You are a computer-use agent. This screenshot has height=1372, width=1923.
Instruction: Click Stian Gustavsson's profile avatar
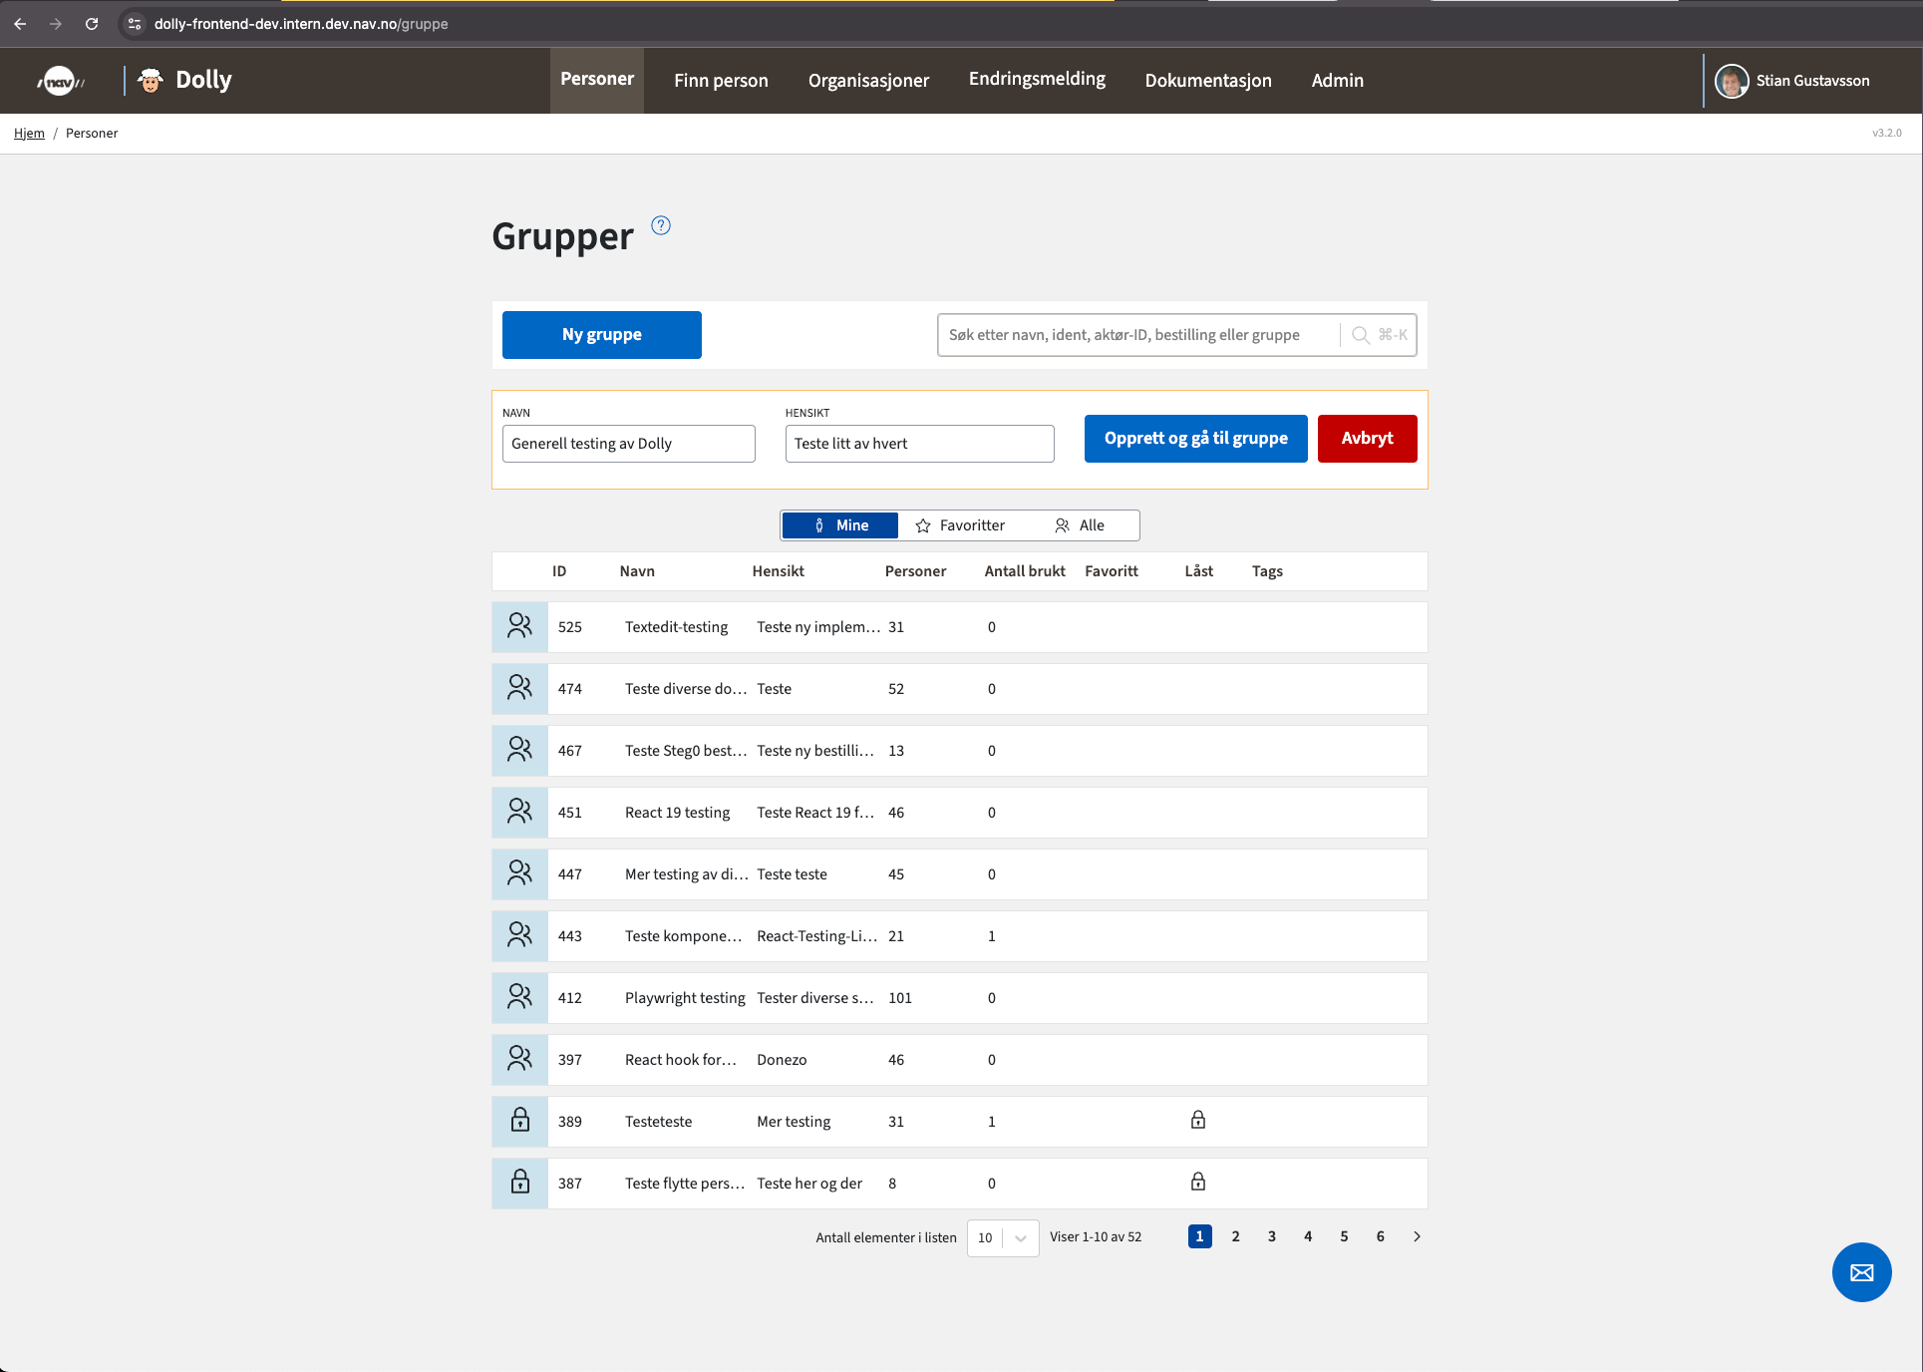pyautogui.click(x=1733, y=81)
